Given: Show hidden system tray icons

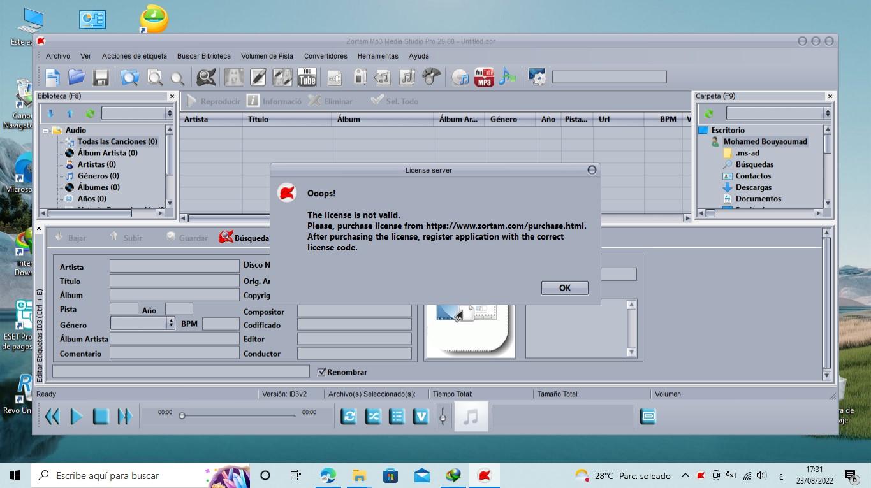Looking at the screenshot, I should click(x=685, y=476).
